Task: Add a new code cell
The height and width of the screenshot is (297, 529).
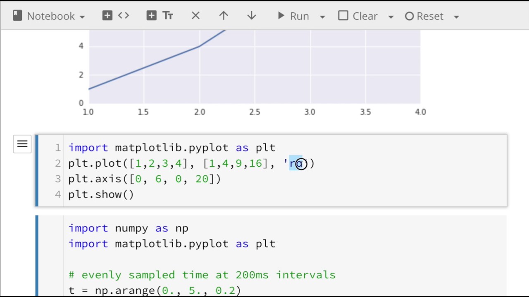Action: point(116,16)
